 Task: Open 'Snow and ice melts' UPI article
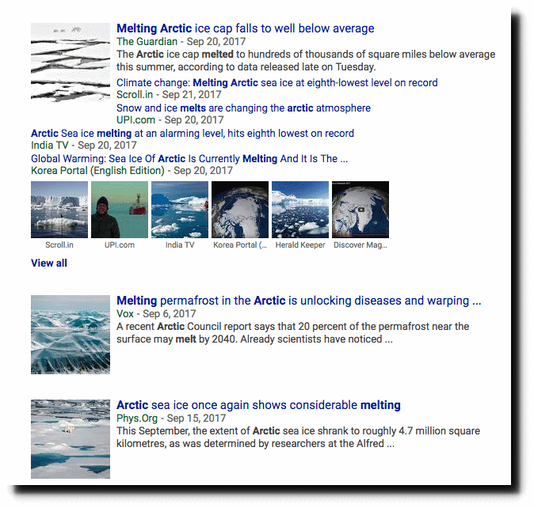(243, 108)
